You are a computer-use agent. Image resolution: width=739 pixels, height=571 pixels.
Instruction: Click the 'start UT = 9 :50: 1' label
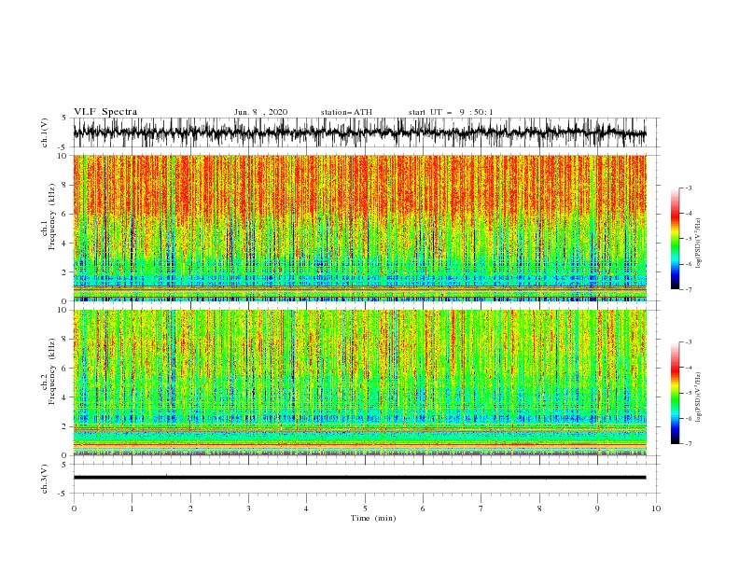coord(451,112)
